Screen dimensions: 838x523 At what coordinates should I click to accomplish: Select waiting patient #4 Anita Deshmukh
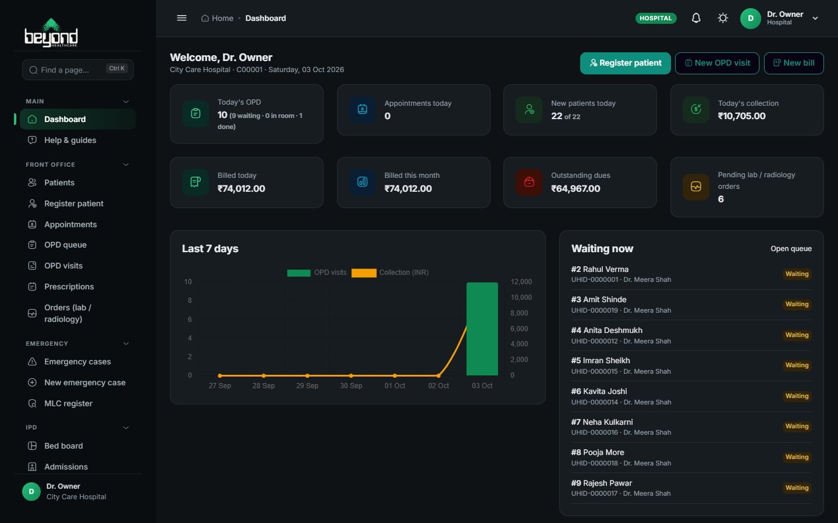tap(691, 335)
